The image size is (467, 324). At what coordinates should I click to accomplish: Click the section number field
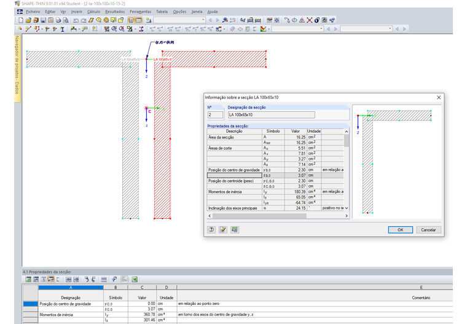point(215,115)
